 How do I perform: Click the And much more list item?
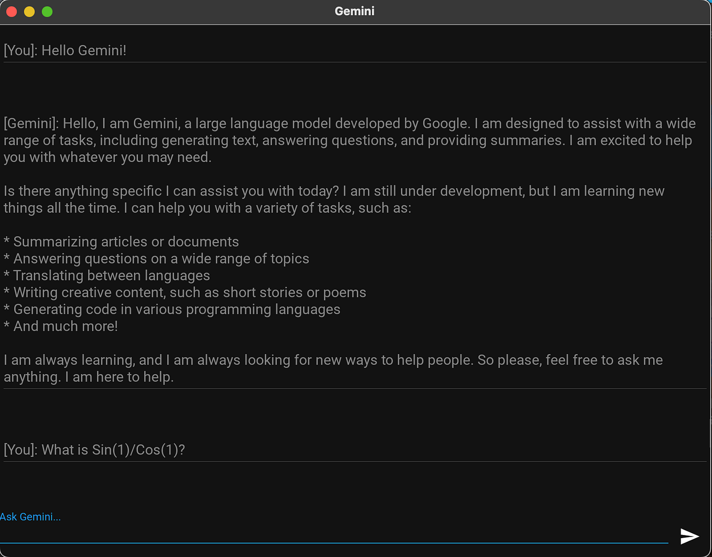tap(60, 326)
